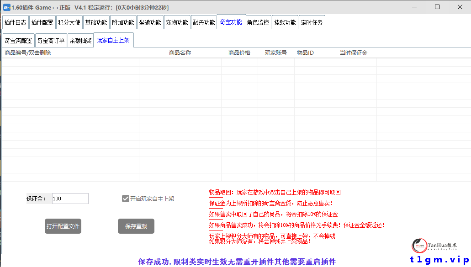Click the 打开配置文件 button
Viewport: 471px width, 267px height.
(x=63, y=226)
